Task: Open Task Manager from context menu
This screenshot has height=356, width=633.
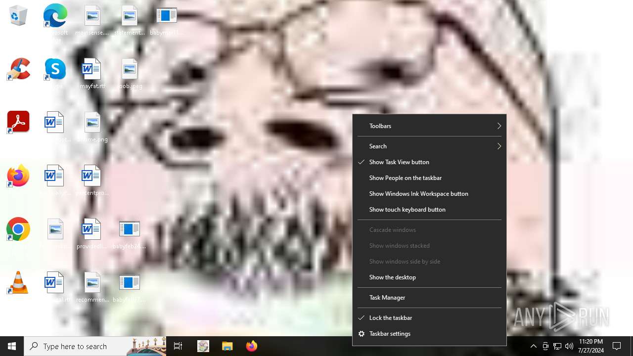Action: click(x=429, y=298)
